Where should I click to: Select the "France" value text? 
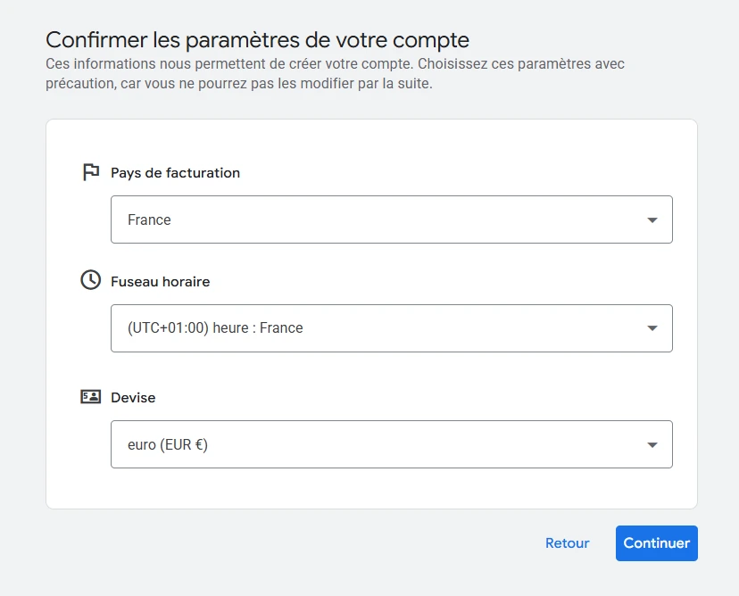point(149,220)
